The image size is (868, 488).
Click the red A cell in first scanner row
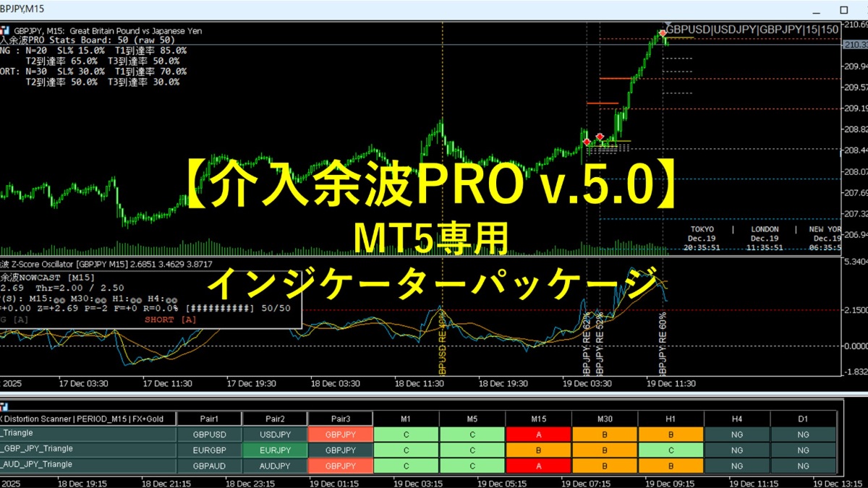(x=538, y=434)
